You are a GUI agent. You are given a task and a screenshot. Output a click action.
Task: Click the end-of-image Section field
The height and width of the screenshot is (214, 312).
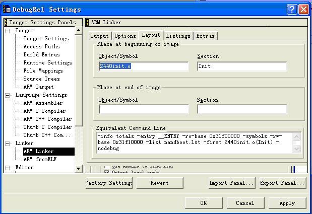[x=242, y=109]
